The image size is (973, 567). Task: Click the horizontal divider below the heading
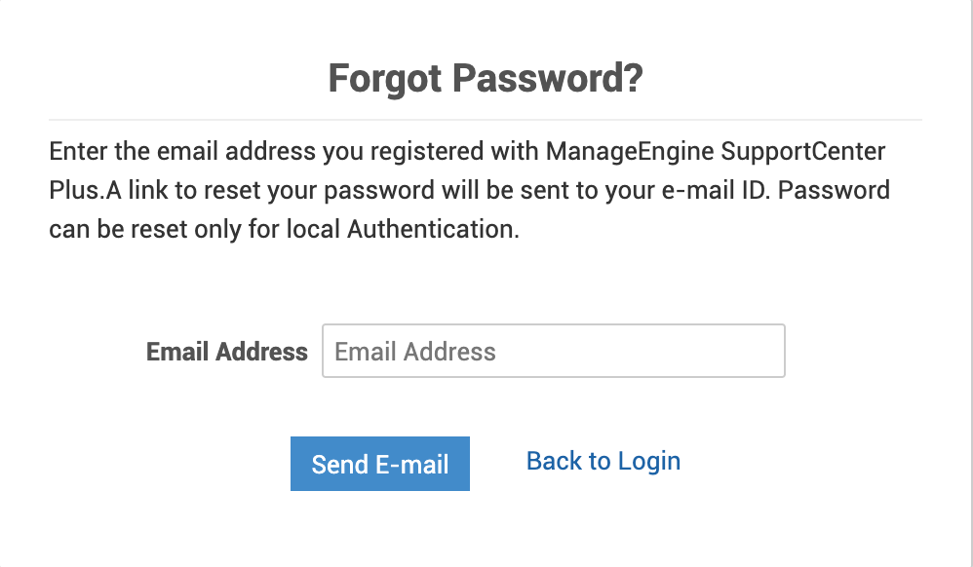tap(486, 120)
